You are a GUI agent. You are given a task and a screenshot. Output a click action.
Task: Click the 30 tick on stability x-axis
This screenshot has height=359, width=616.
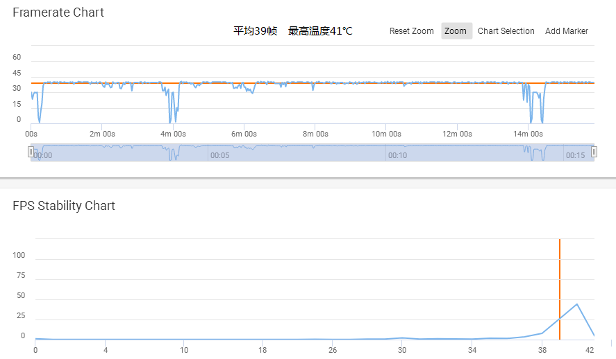(x=401, y=350)
